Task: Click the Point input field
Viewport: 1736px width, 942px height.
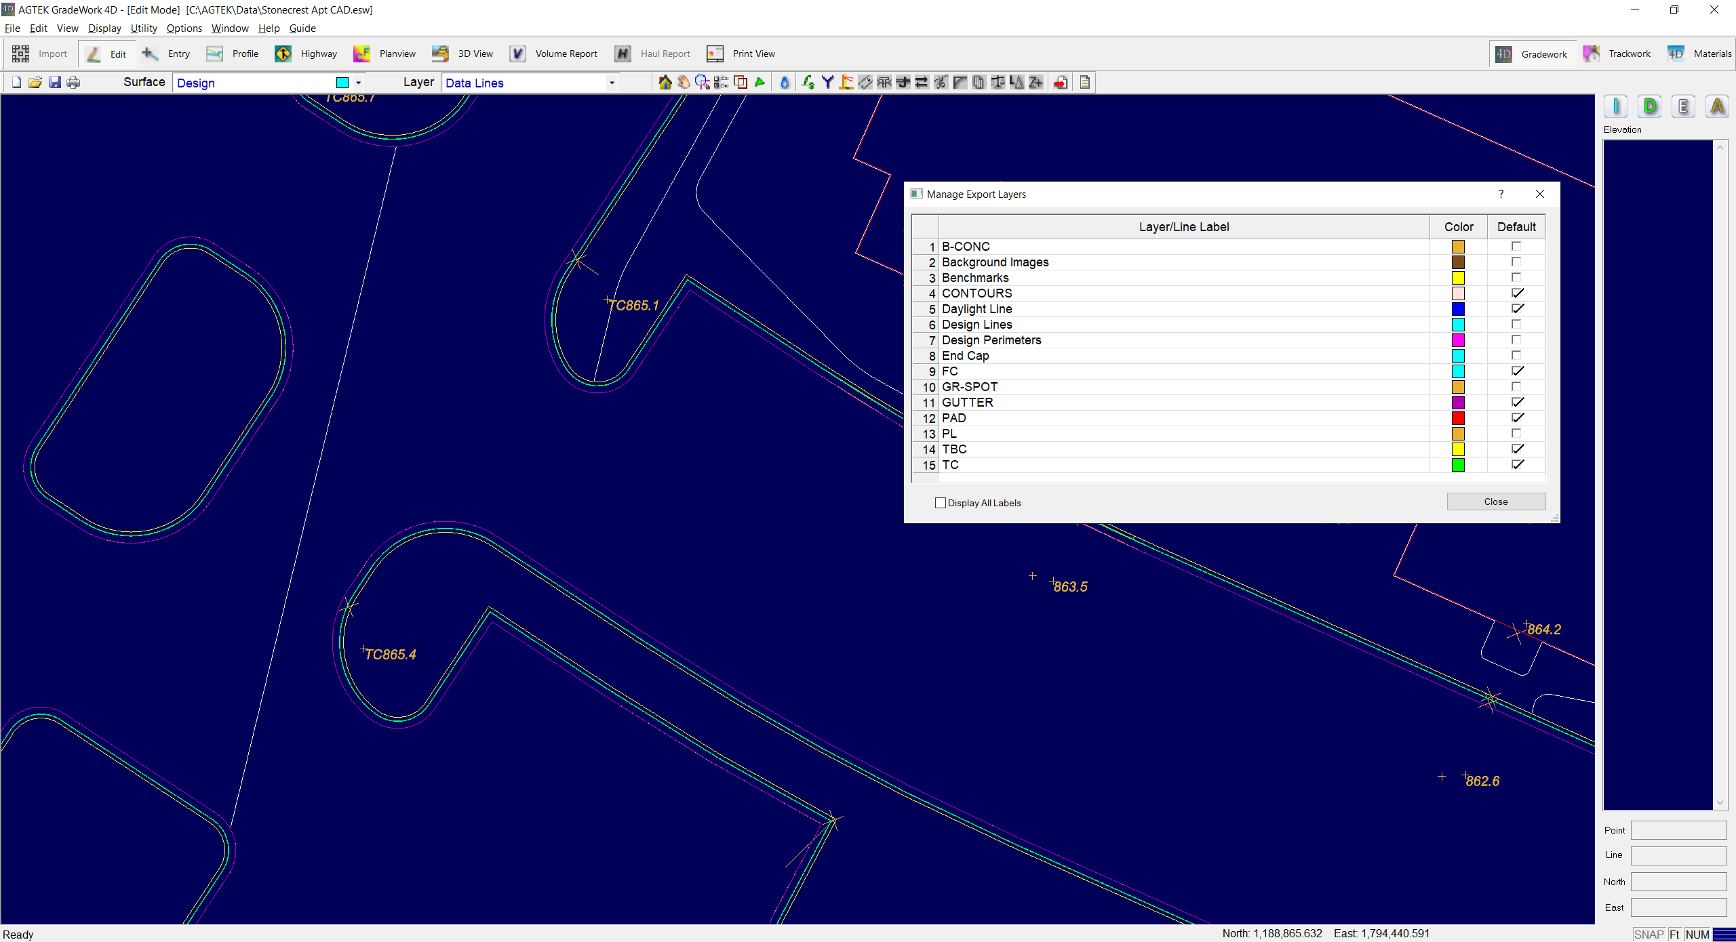Action: pyautogui.click(x=1678, y=830)
